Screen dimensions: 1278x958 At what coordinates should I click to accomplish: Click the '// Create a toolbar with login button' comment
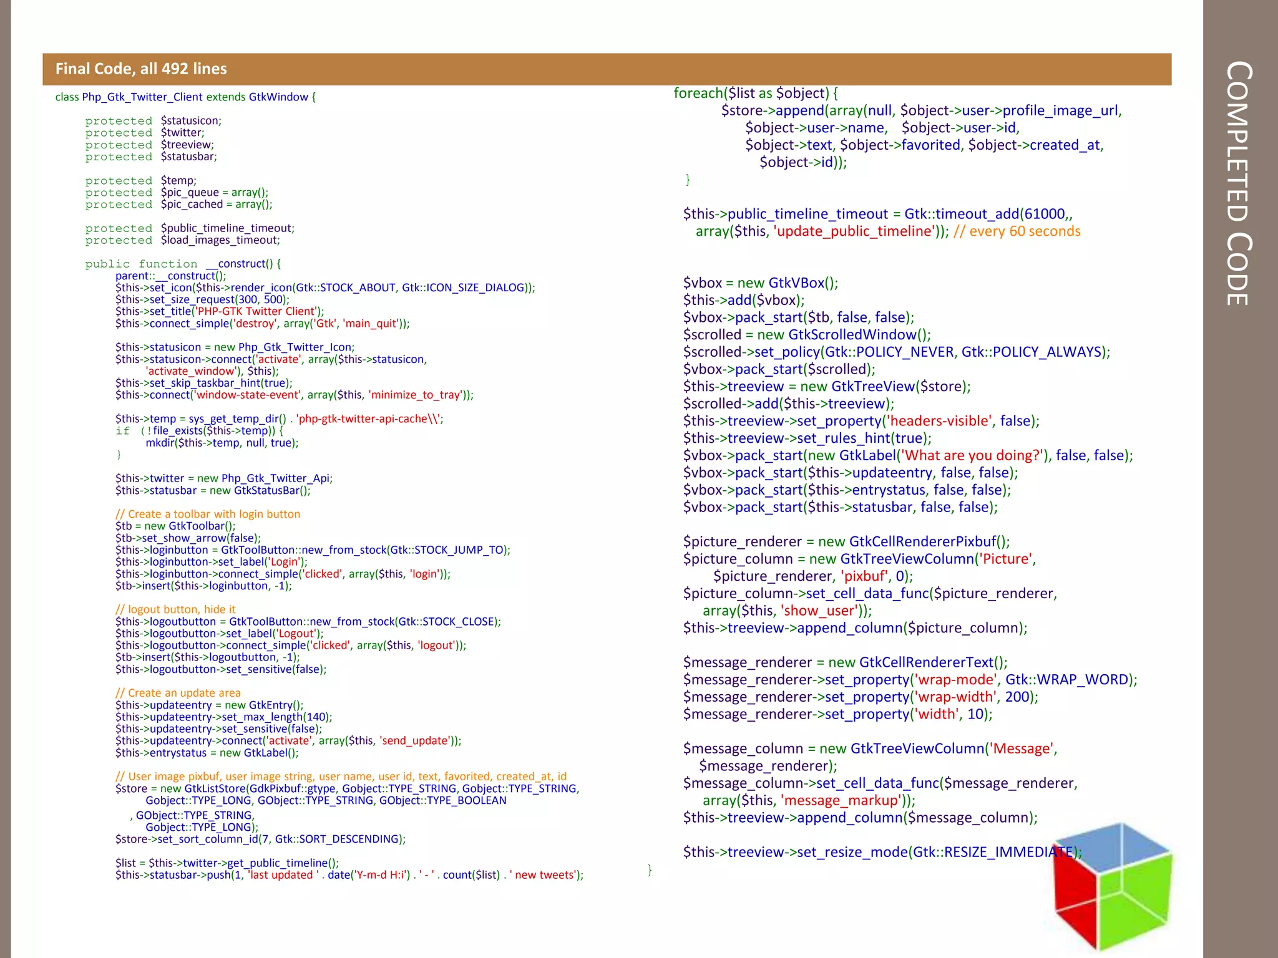tap(208, 514)
